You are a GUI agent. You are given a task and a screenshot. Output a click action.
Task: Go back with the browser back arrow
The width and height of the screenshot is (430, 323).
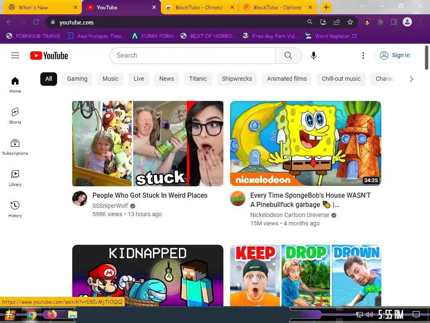click(9, 22)
